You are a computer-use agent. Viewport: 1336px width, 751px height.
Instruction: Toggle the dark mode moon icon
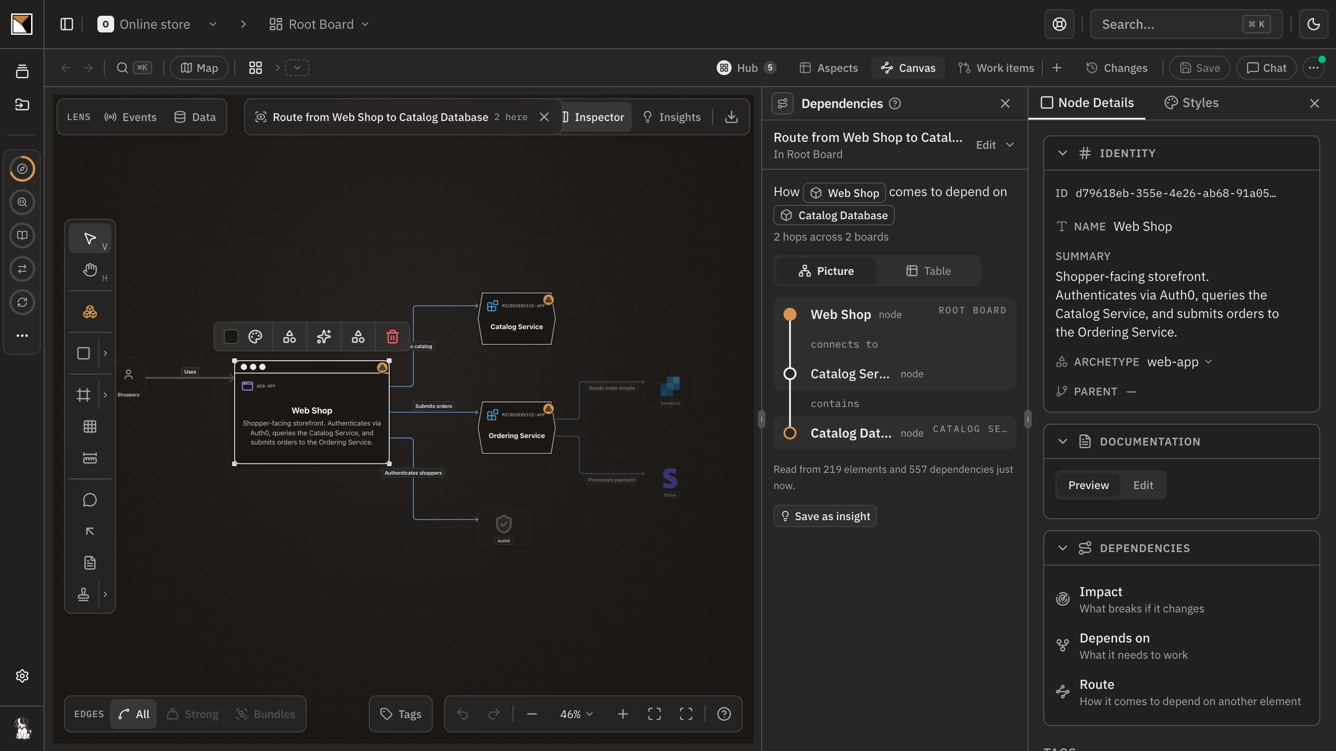[x=1314, y=25]
